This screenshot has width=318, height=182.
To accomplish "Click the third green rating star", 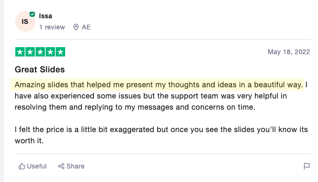I will coord(40,52).
